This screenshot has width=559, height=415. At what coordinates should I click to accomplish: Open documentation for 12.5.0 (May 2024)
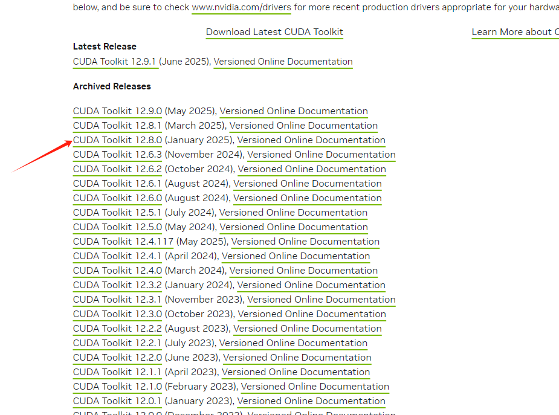(x=294, y=227)
